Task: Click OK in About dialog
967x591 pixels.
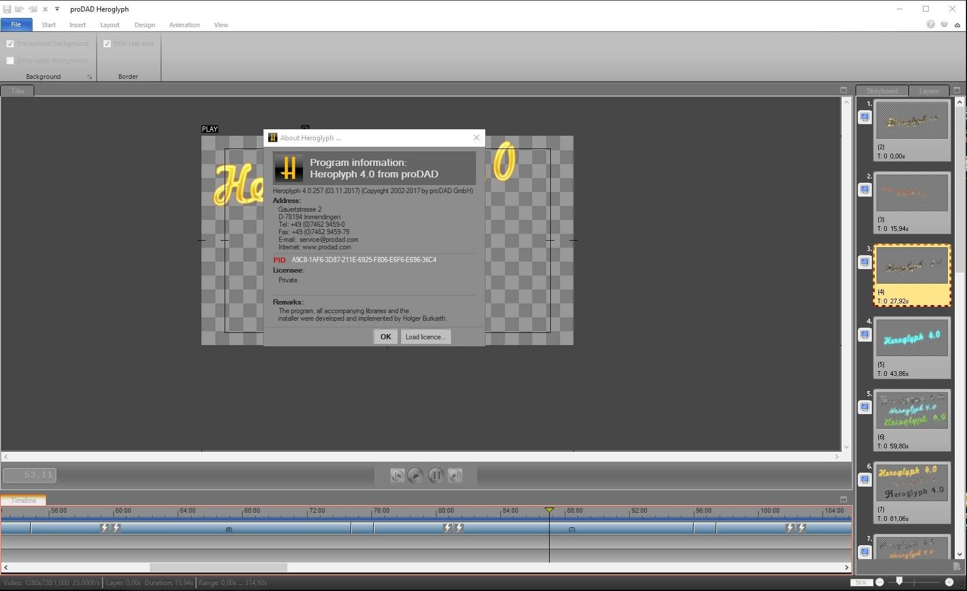Action: (385, 336)
